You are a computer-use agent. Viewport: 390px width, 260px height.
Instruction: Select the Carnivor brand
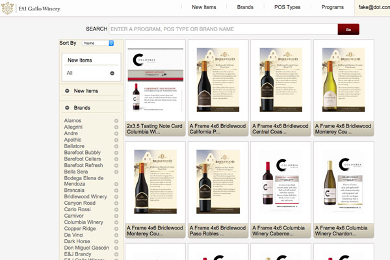pos(73,216)
